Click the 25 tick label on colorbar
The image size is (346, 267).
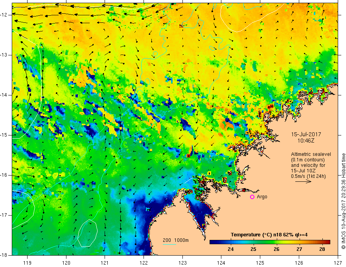[x=253, y=249]
